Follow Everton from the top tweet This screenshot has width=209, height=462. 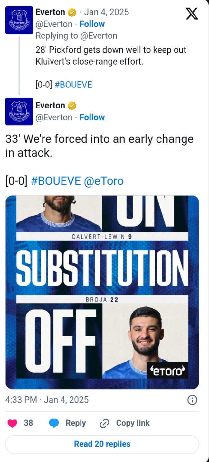[92, 24]
